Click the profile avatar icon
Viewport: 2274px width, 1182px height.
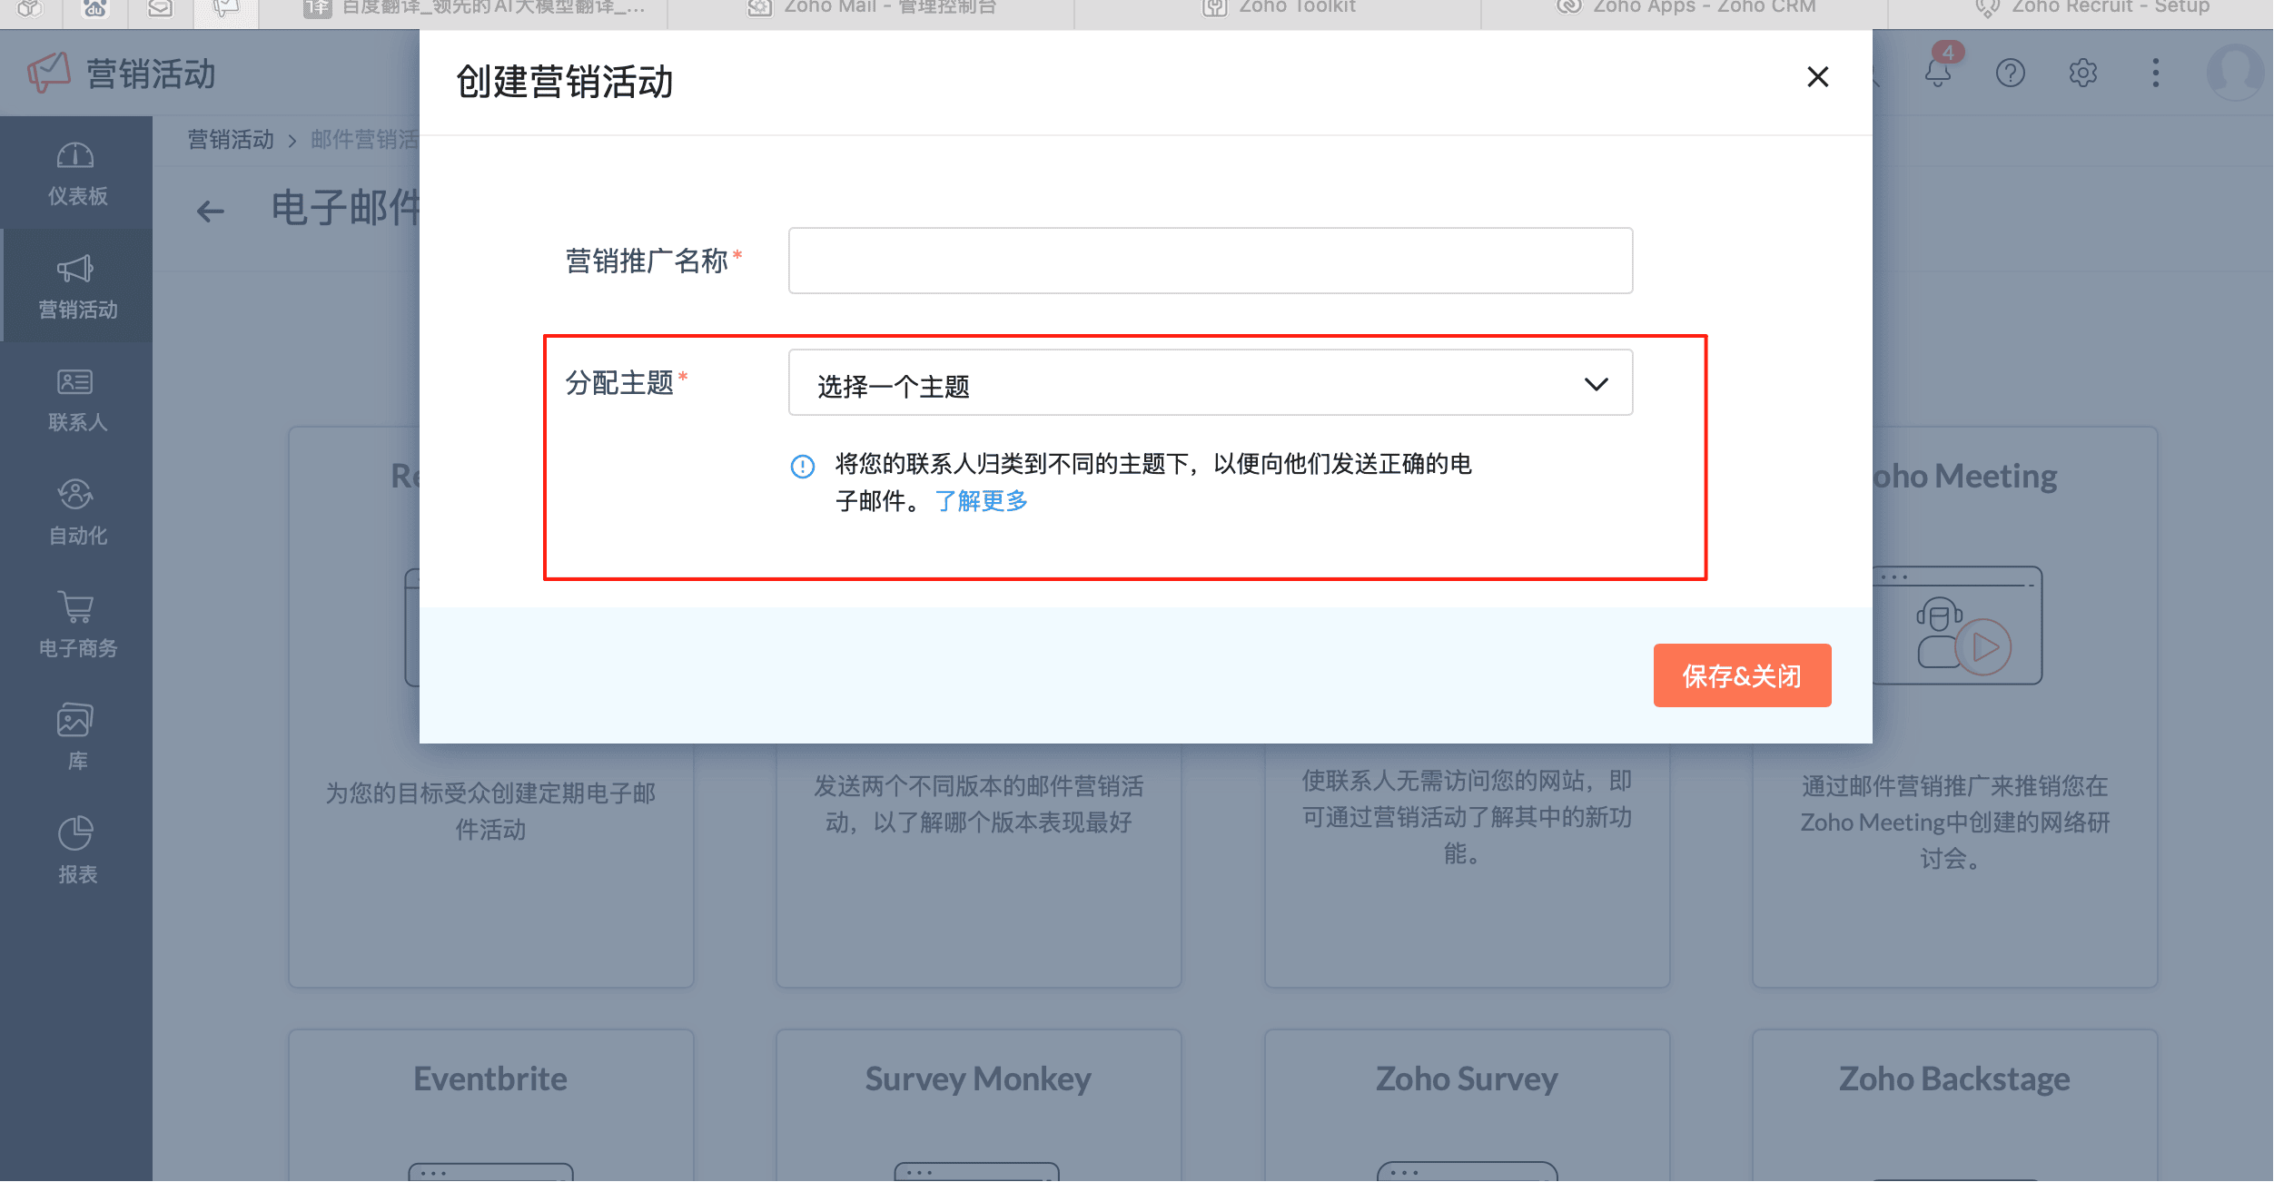[x=2236, y=74]
